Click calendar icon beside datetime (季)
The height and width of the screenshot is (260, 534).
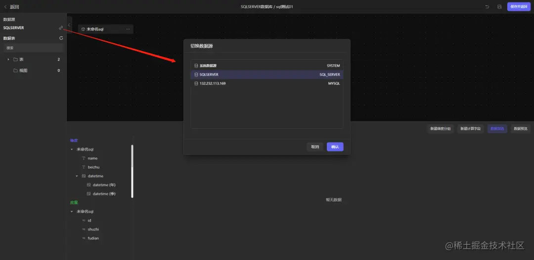[89, 194]
